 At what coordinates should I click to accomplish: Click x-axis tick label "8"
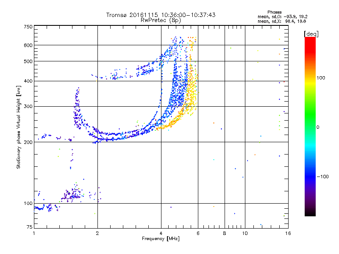(225, 233)
